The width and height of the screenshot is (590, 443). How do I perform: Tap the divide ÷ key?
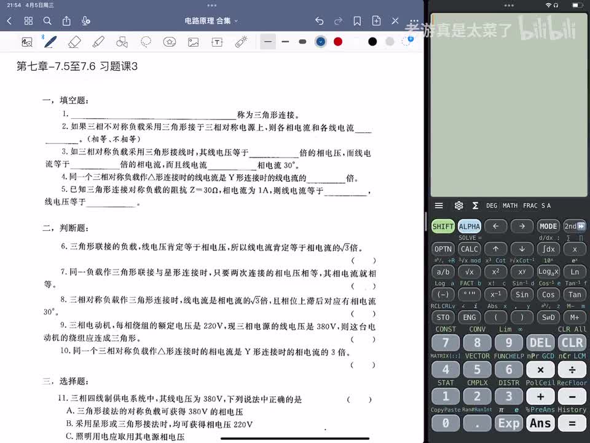point(572,370)
